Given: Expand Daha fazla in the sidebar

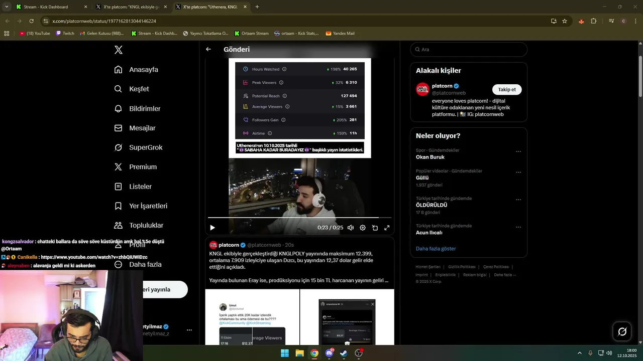Looking at the screenshot, I should click(138, 265).
